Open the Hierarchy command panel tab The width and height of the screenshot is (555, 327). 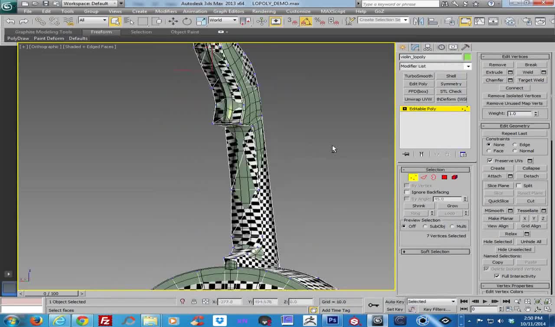coord(428,47)
